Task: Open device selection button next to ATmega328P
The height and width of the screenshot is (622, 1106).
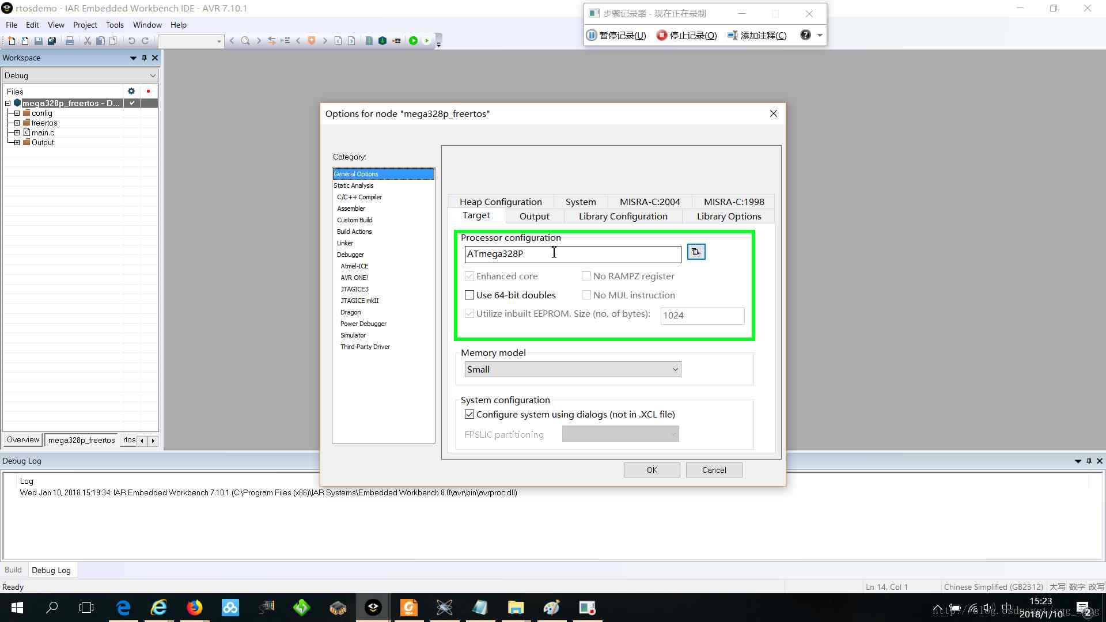Action: click(696, 252)
